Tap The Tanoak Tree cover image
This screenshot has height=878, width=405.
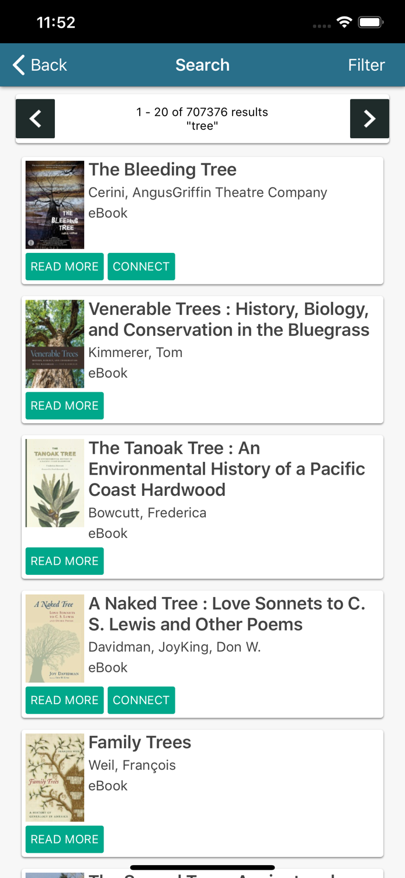(x=55, y=483)
